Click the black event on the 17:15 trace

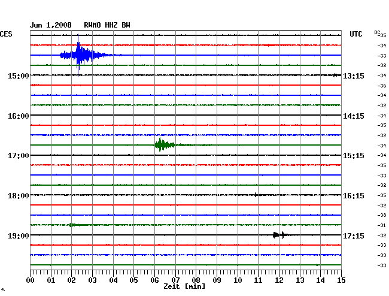click(280, 235)
